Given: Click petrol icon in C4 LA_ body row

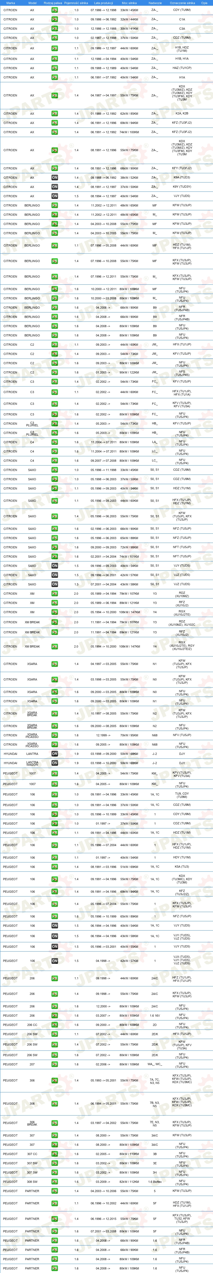Looking at the screenshot, I should [x=54, y=442].
